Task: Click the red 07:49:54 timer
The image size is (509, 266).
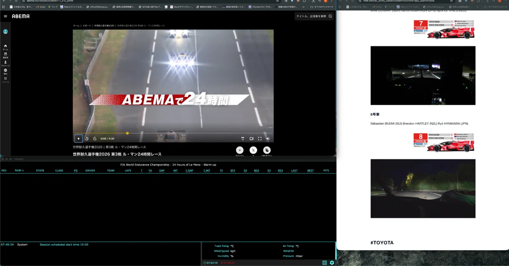Action: [227, 263]
